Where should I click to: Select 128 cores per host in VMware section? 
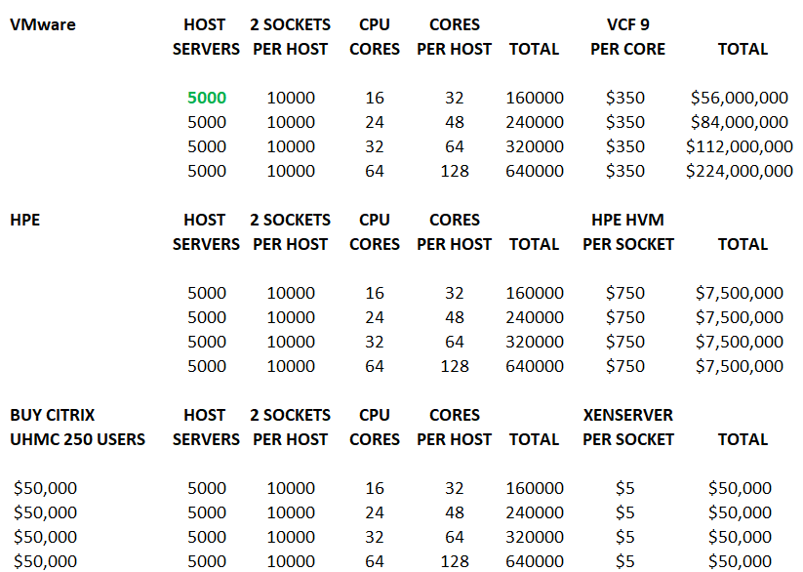[x=455, y=171]
